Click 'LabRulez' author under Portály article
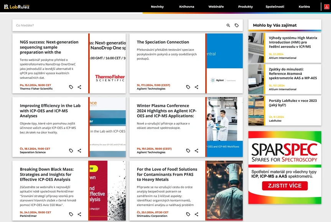This screenshot has height=222, width=331. [x=275, y=121]
